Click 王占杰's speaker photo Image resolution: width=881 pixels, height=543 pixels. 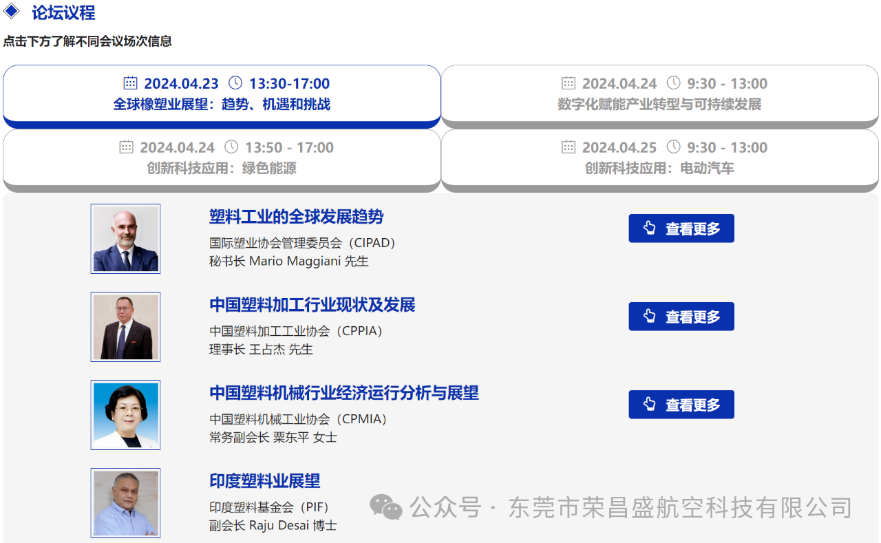click(x=126, y=327)
